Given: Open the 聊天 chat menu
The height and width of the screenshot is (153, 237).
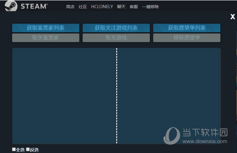Looking at the screenshot, I should [x=121, y=7].
